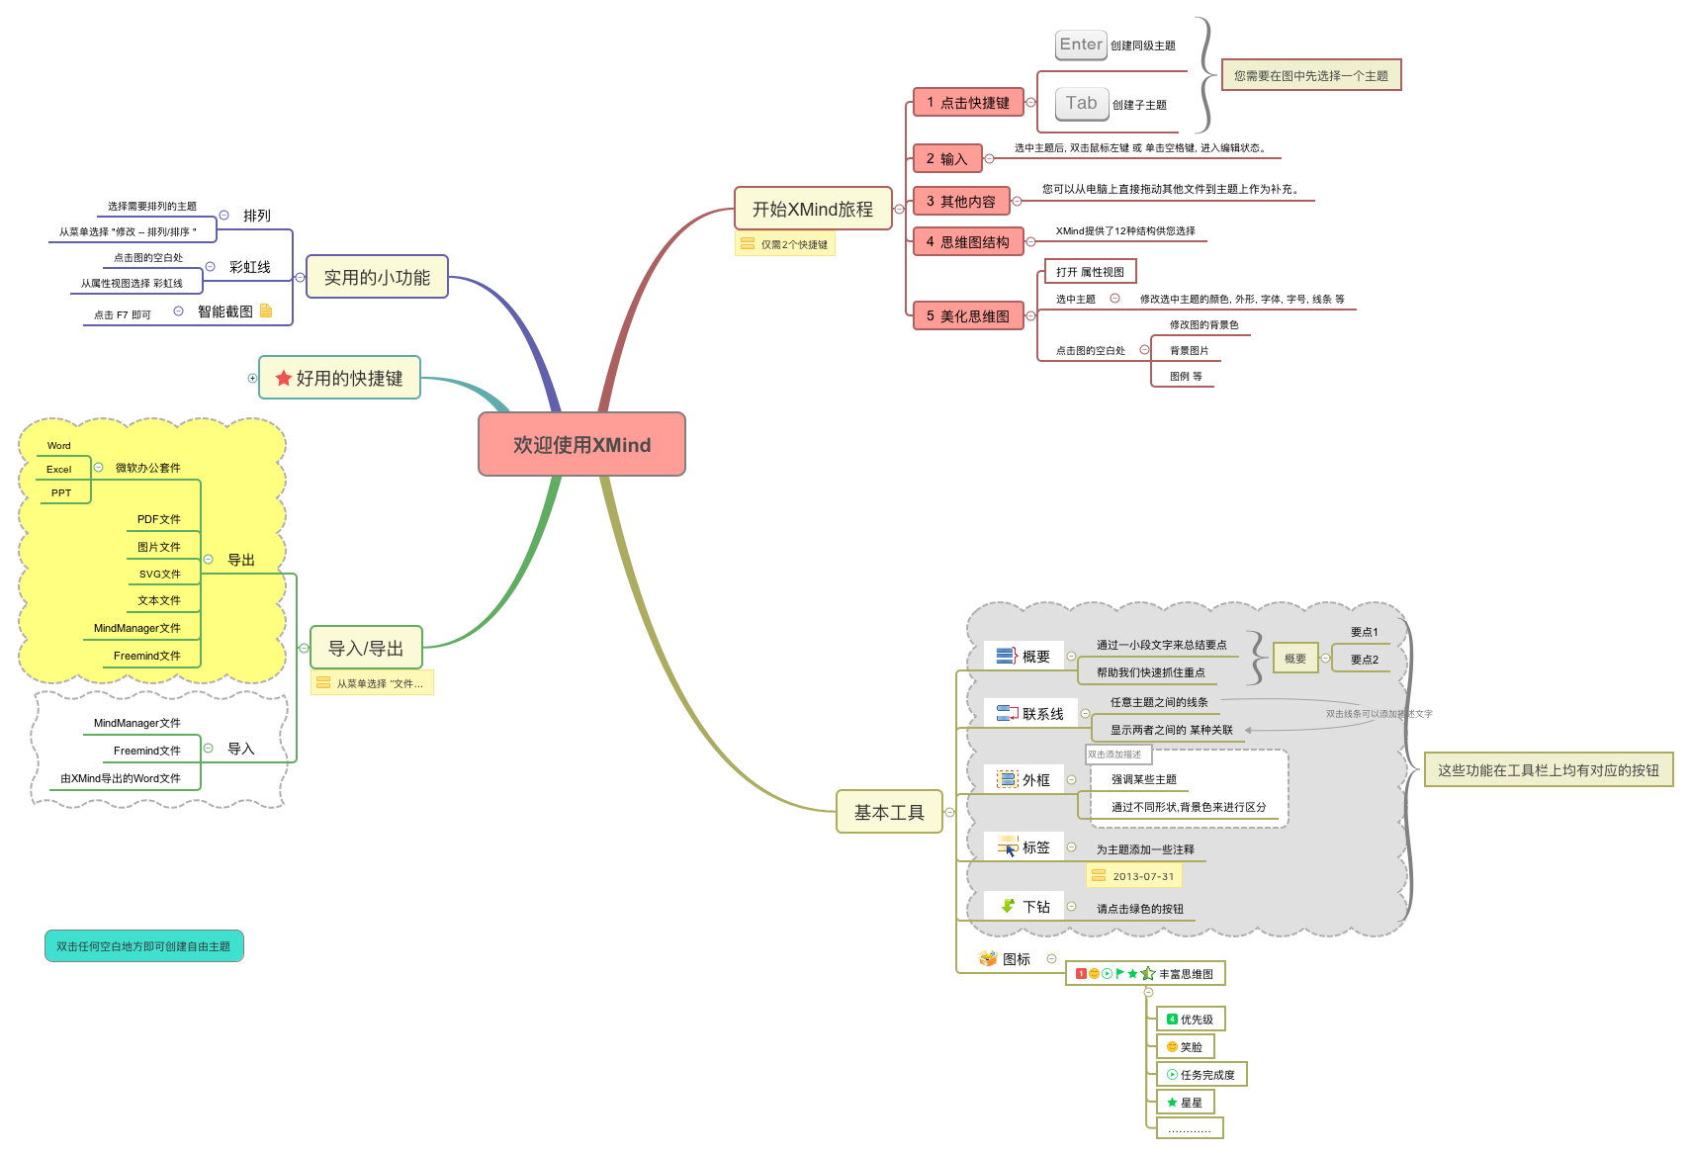This screenshot has height=1155, width=1690.
Task: Select the 导入/导出 topic
Action: (x=366, y=649)
